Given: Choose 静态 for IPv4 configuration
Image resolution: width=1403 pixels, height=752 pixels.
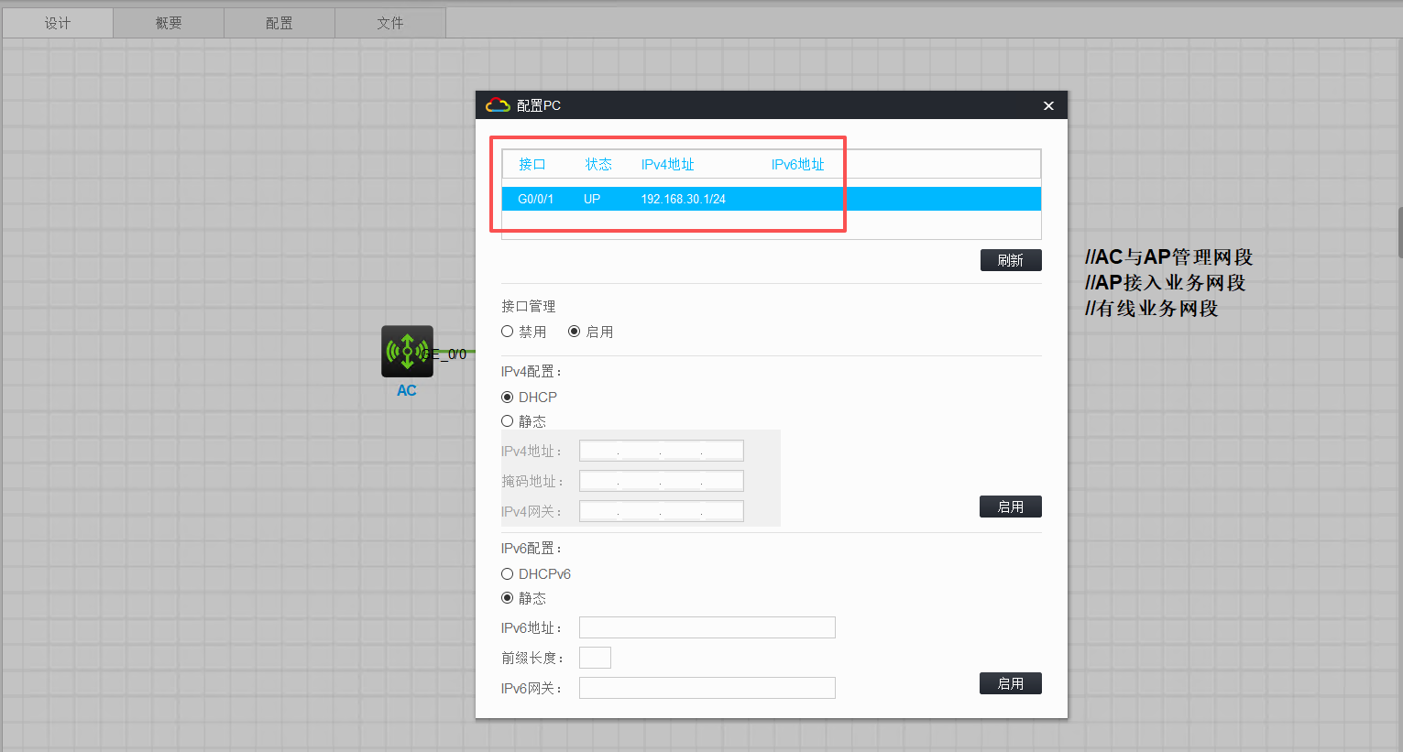Looking at the screenshot, I should point(508,421).
